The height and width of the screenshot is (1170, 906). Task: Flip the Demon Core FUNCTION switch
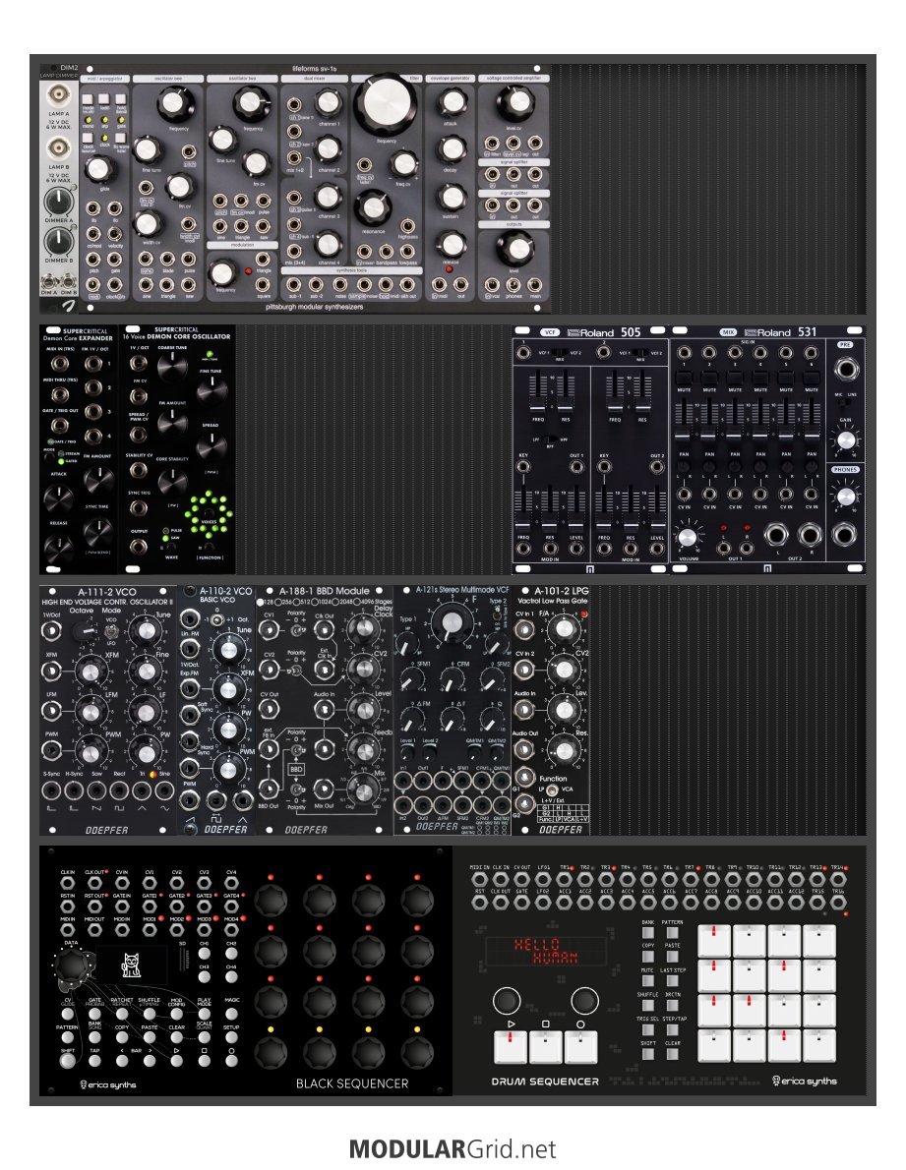click(x=209, y=549)
